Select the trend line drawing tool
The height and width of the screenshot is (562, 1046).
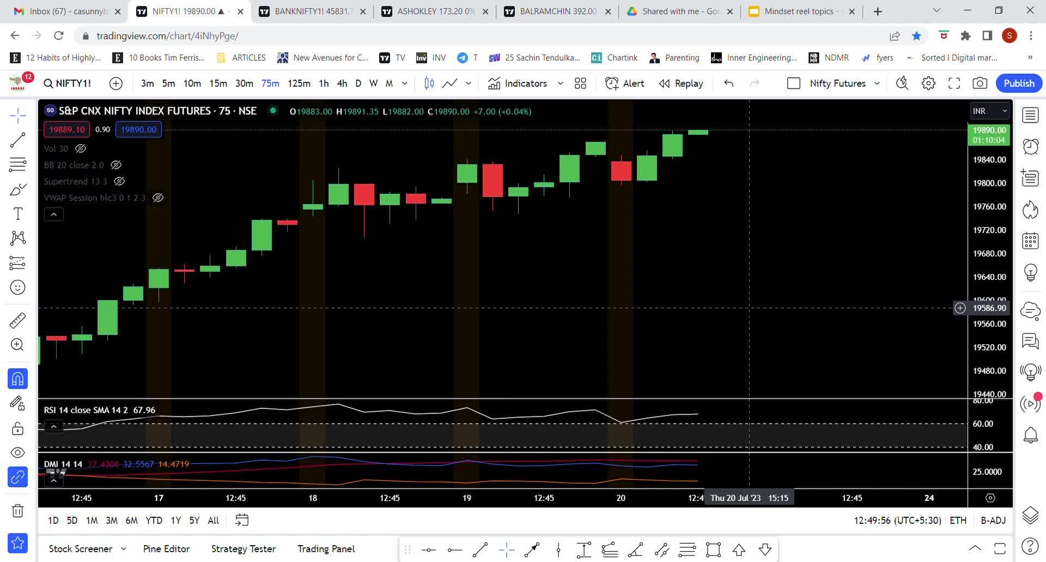click(x=18, y=140)
